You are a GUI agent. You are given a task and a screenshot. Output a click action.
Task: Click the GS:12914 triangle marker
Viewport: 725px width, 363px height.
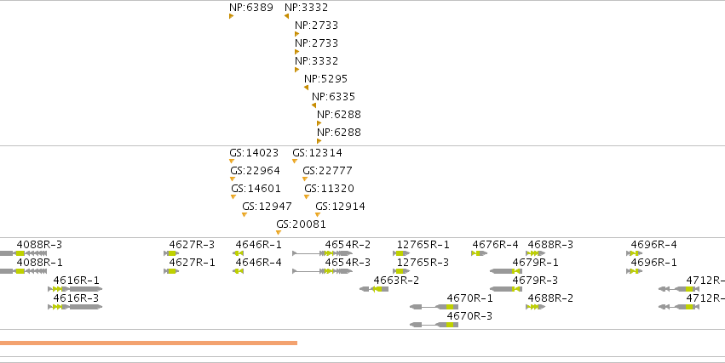318,215
